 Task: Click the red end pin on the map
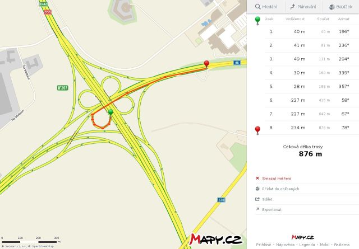pyautogui.click(x=206, y=64)
